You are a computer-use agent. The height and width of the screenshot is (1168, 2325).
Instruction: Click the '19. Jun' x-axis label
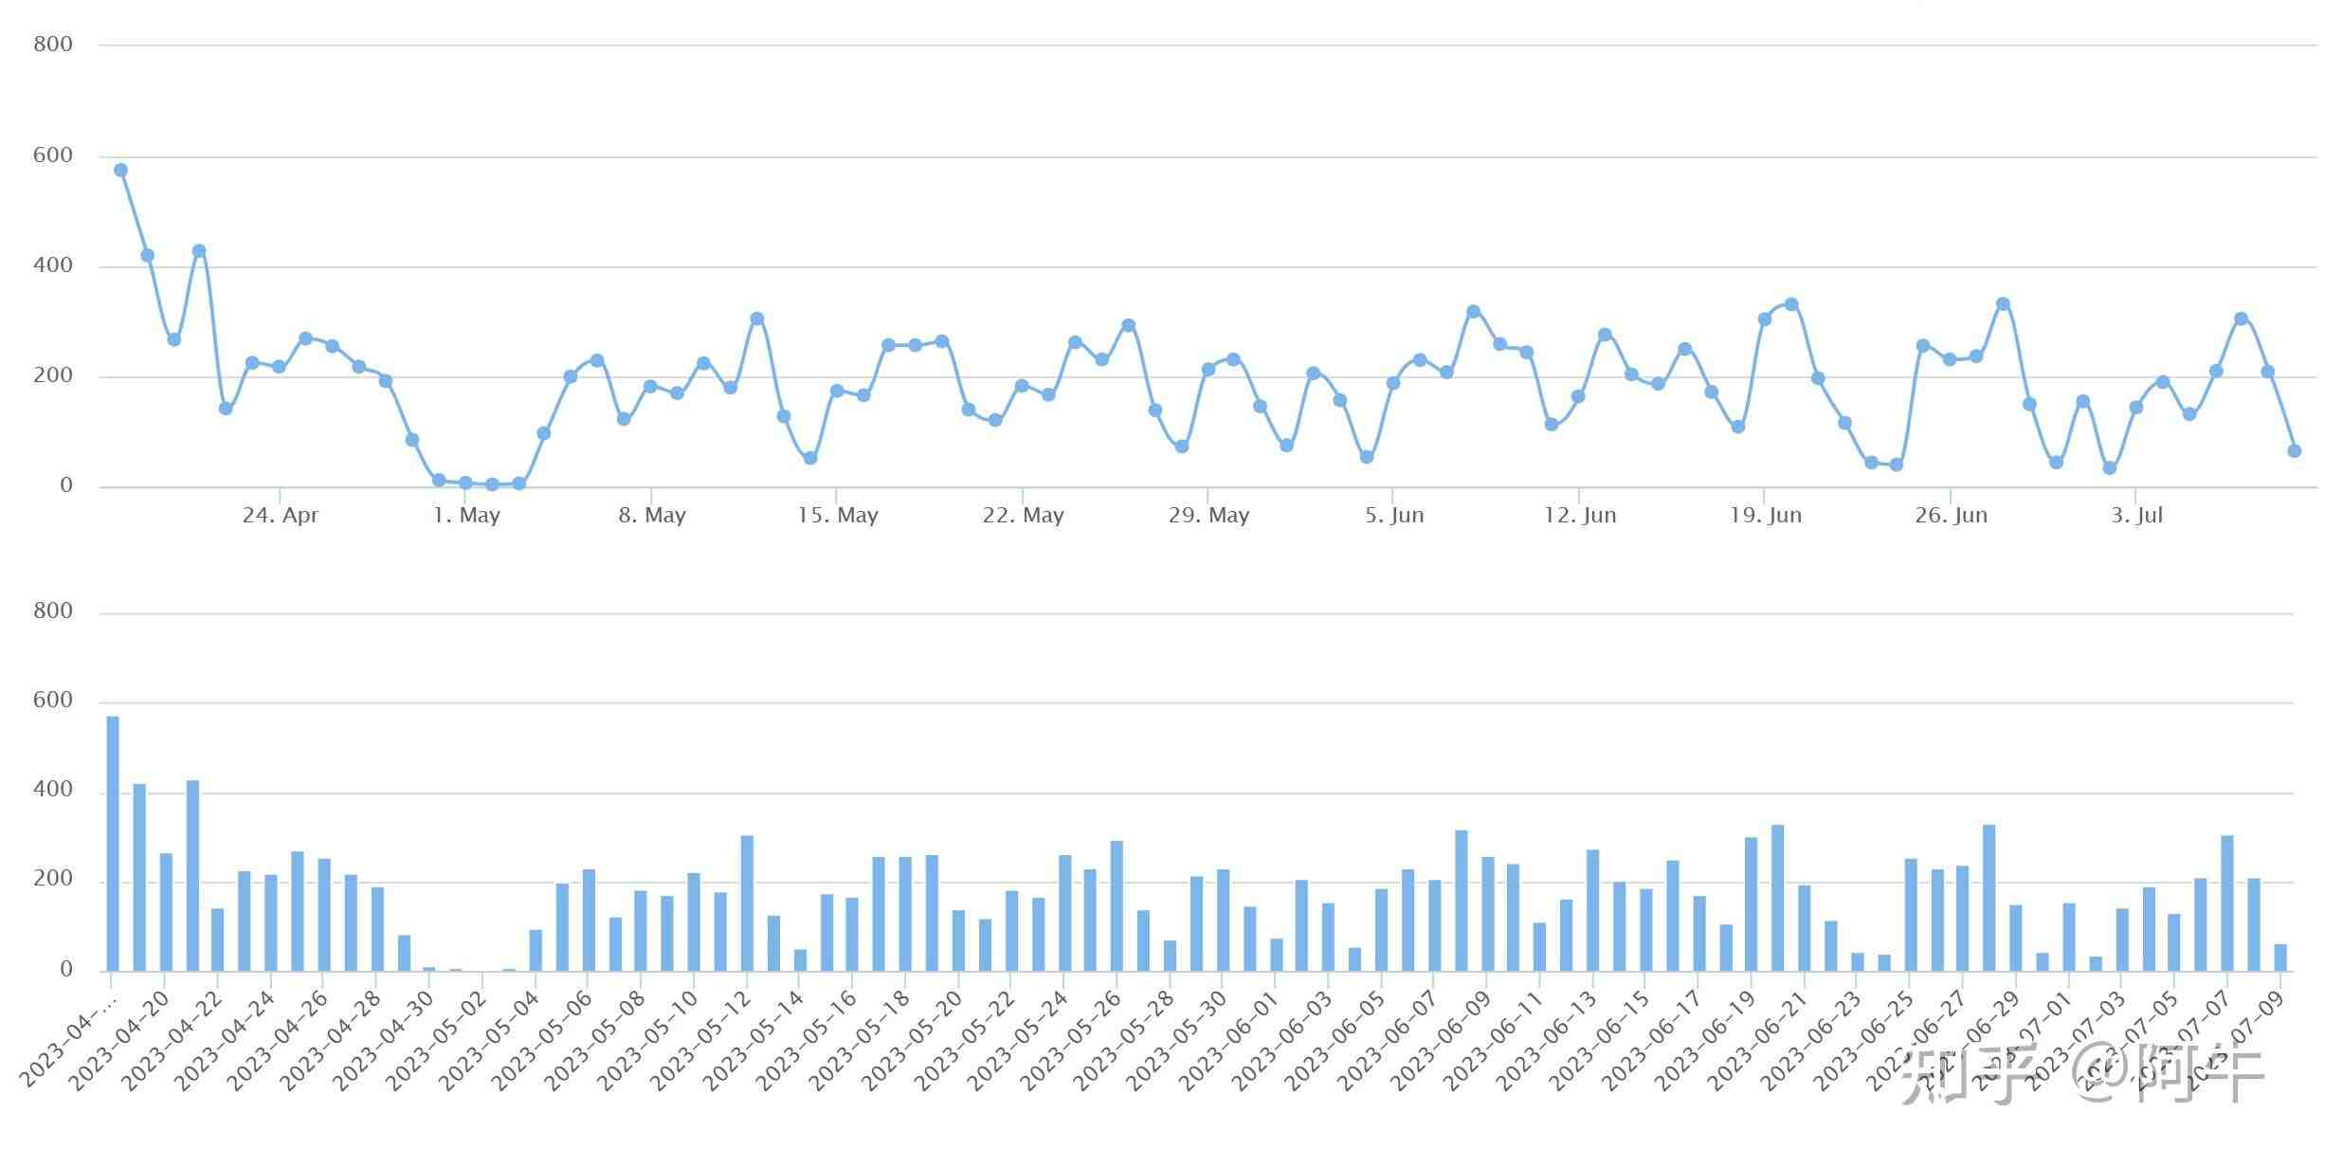[1765, 516]
